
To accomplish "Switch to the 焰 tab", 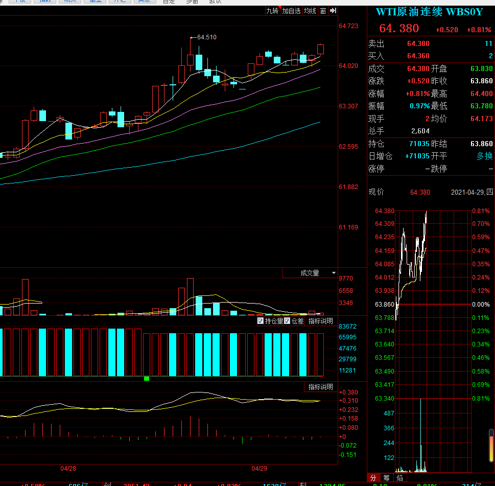I will [399, 478].
